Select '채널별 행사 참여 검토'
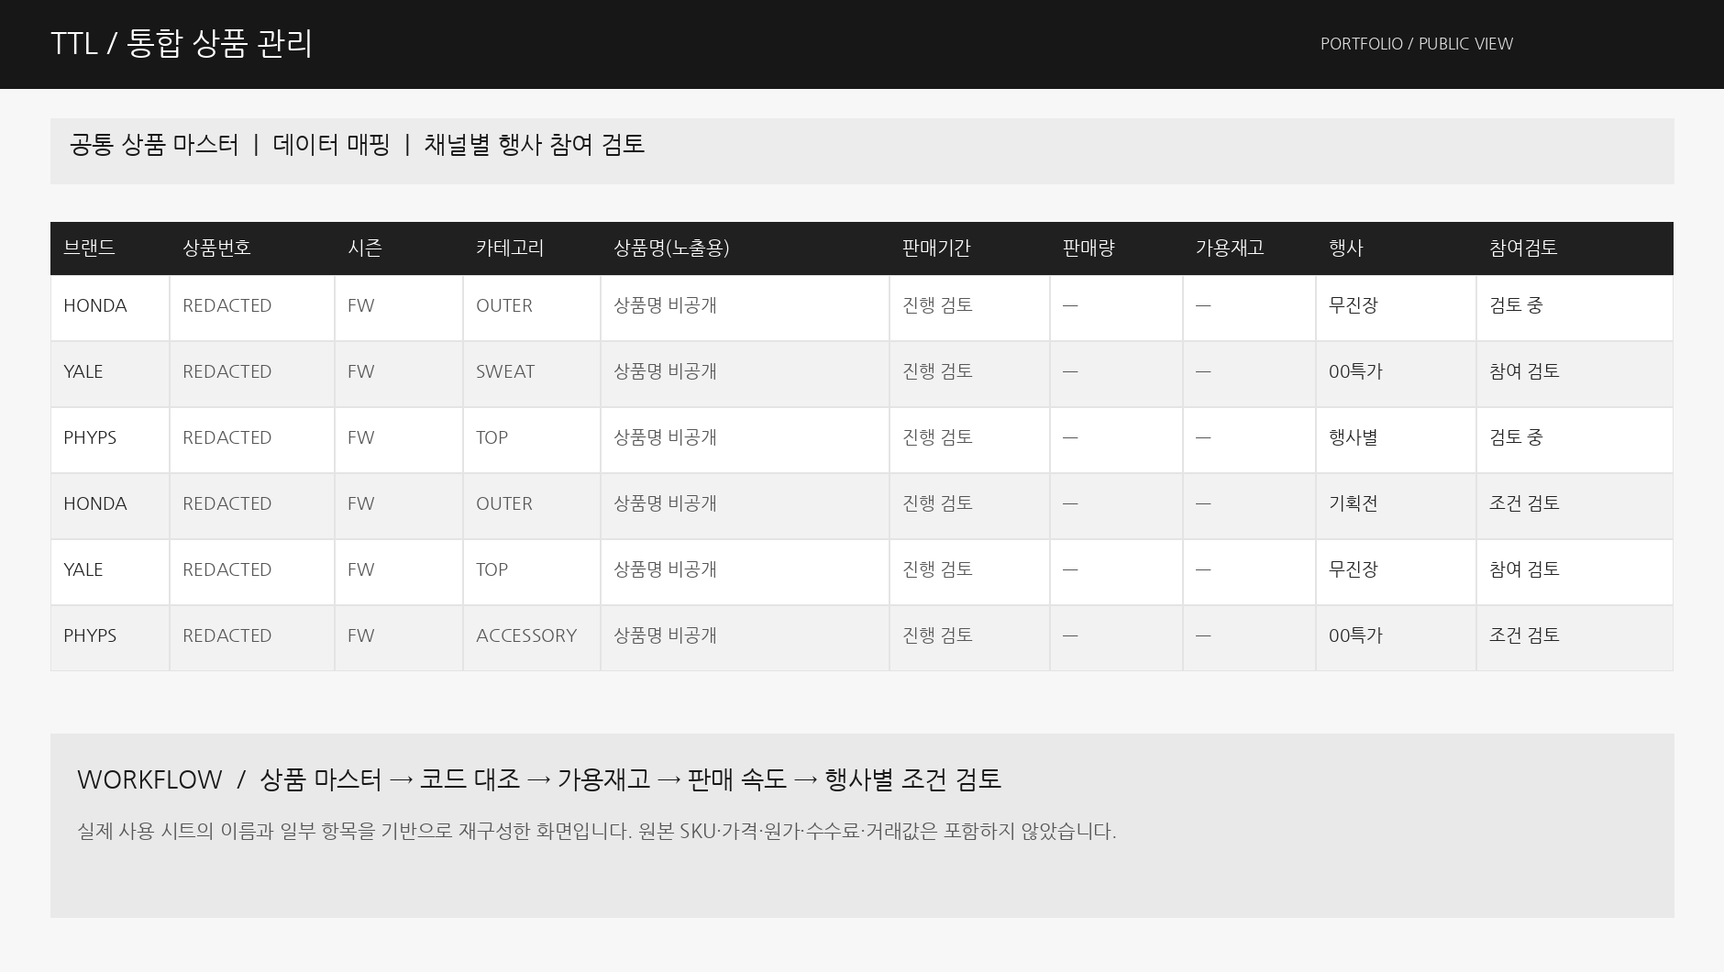Image resolution: width=1724 pixels, height=972 pixels. [534, 145]
